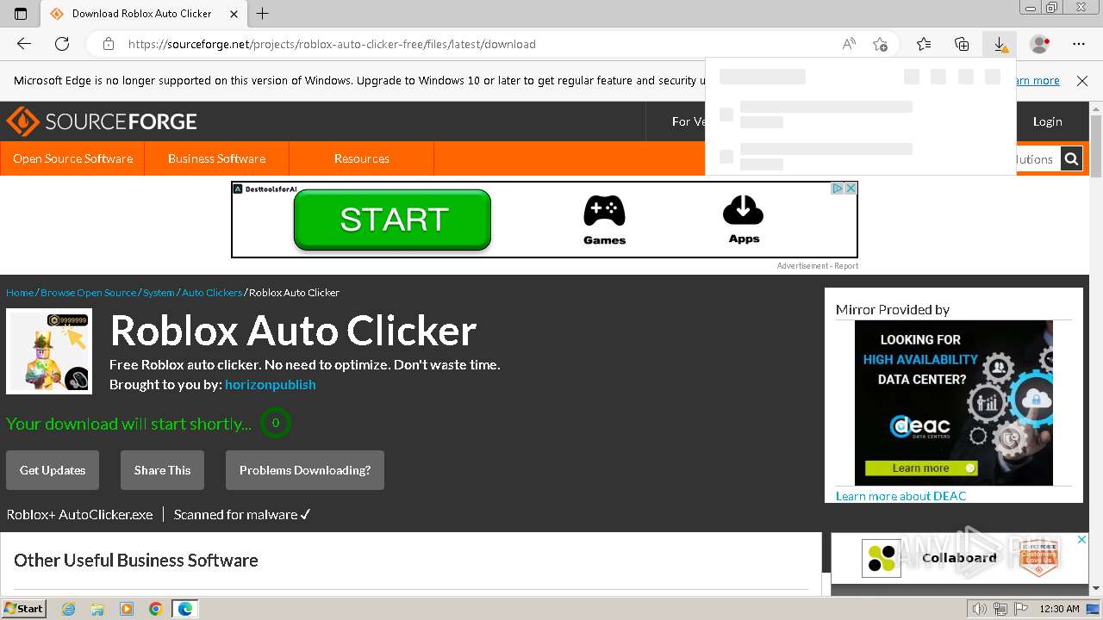Close the Collaboard ad X icon

click(x=1081, y=540)
